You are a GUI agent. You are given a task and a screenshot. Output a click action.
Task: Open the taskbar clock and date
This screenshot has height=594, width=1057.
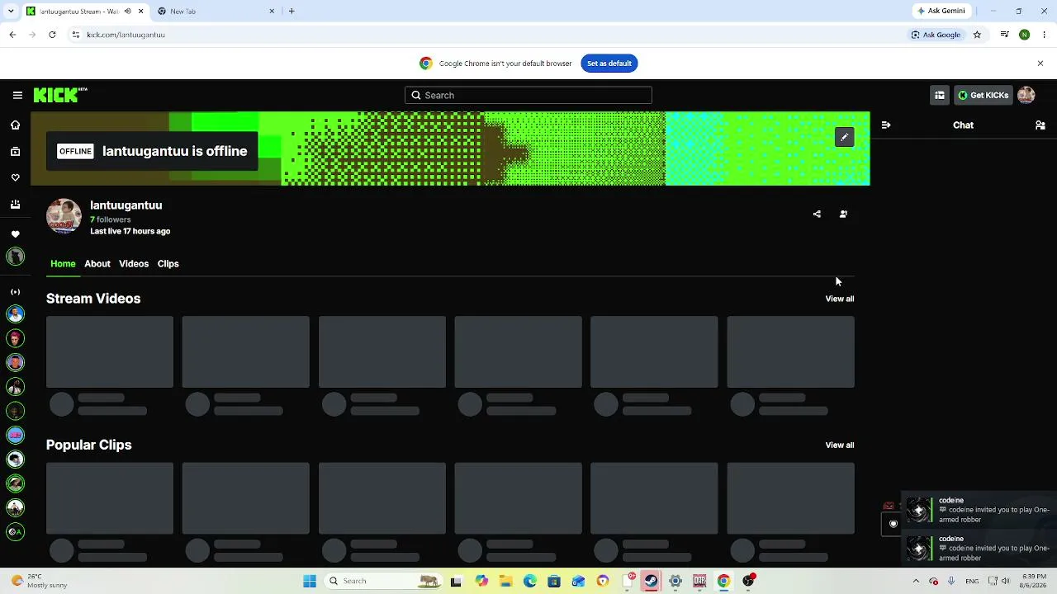tap(1034, 581)
